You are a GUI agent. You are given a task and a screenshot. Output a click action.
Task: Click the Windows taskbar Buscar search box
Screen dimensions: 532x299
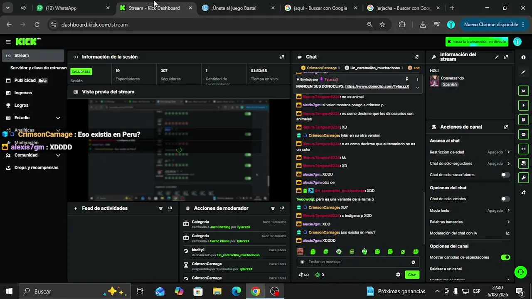pyautogui.click(x=75, y=292)
